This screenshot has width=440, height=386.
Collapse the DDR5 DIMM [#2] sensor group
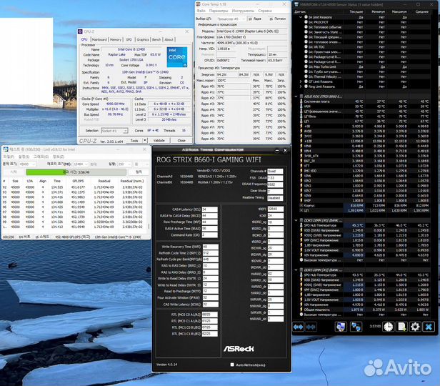296,270
